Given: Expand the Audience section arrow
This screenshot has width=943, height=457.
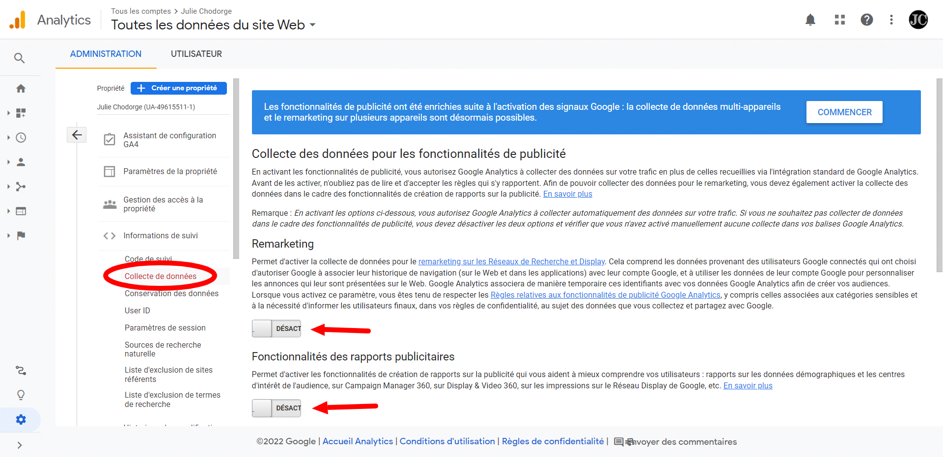Looking at the screenshot, I should [x=8, y=162].
